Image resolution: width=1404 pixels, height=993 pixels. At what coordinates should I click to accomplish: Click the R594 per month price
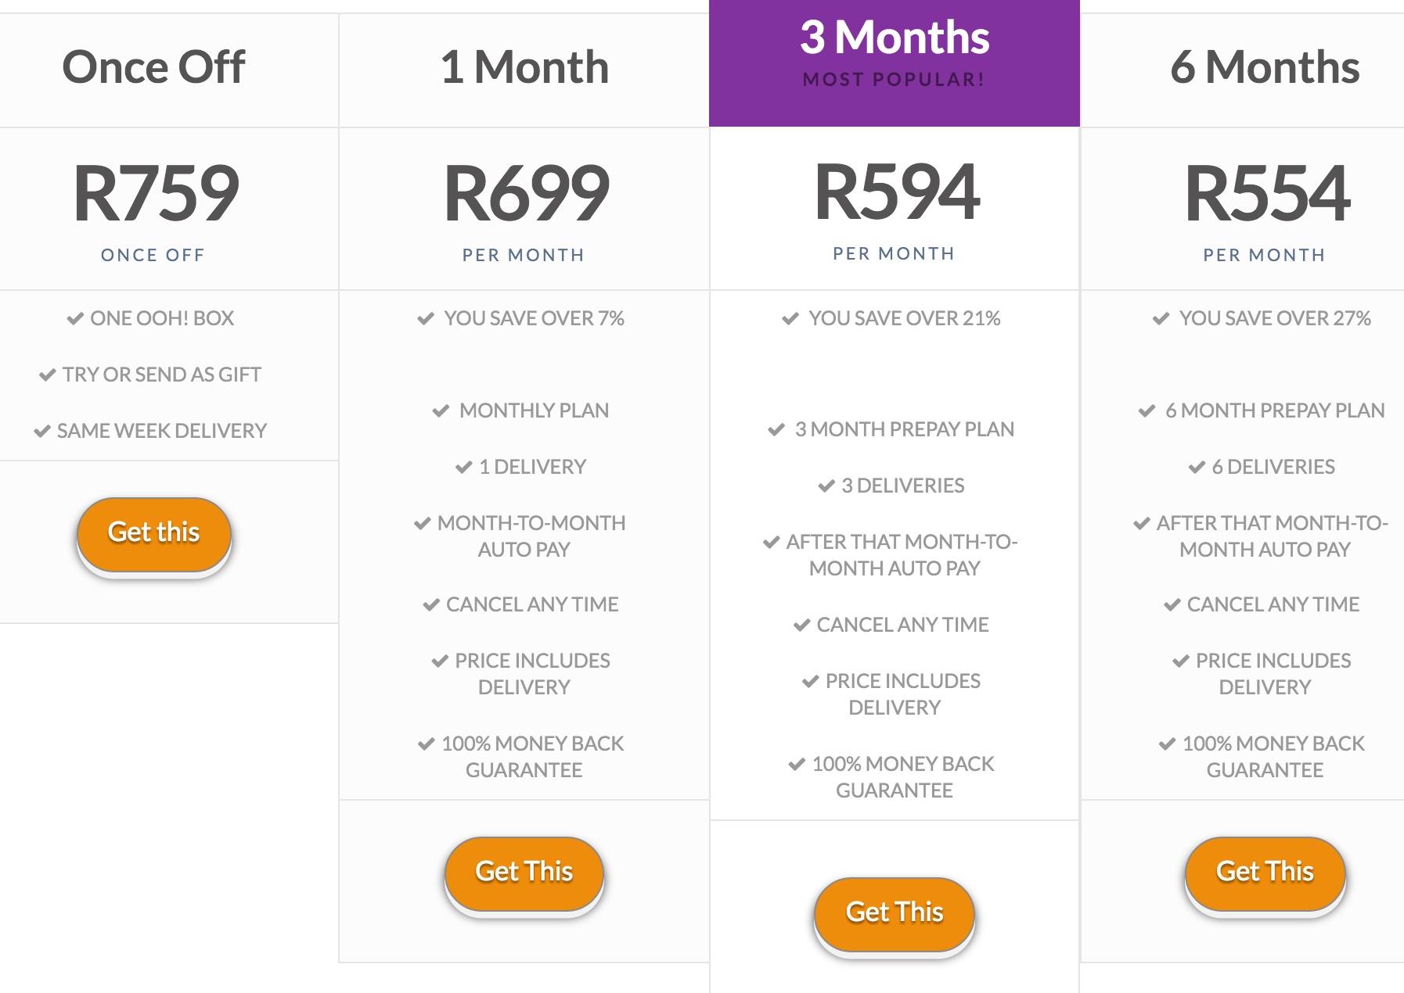(896, 192)
